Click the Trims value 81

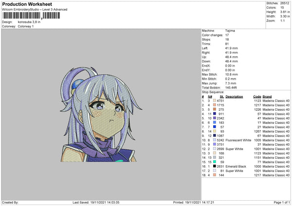click(x=227, y=44)
